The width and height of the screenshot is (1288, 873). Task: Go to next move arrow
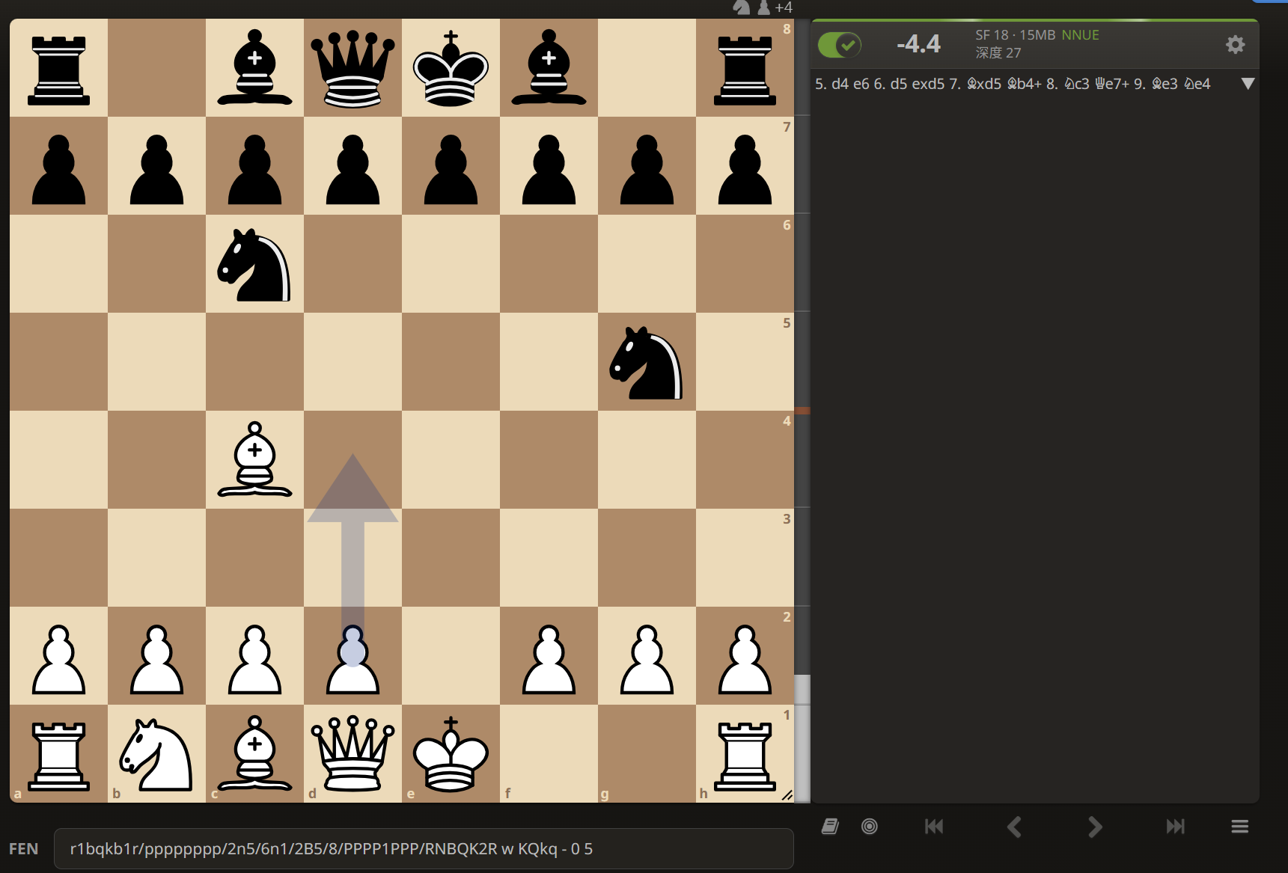click(x=1095, y=827)
